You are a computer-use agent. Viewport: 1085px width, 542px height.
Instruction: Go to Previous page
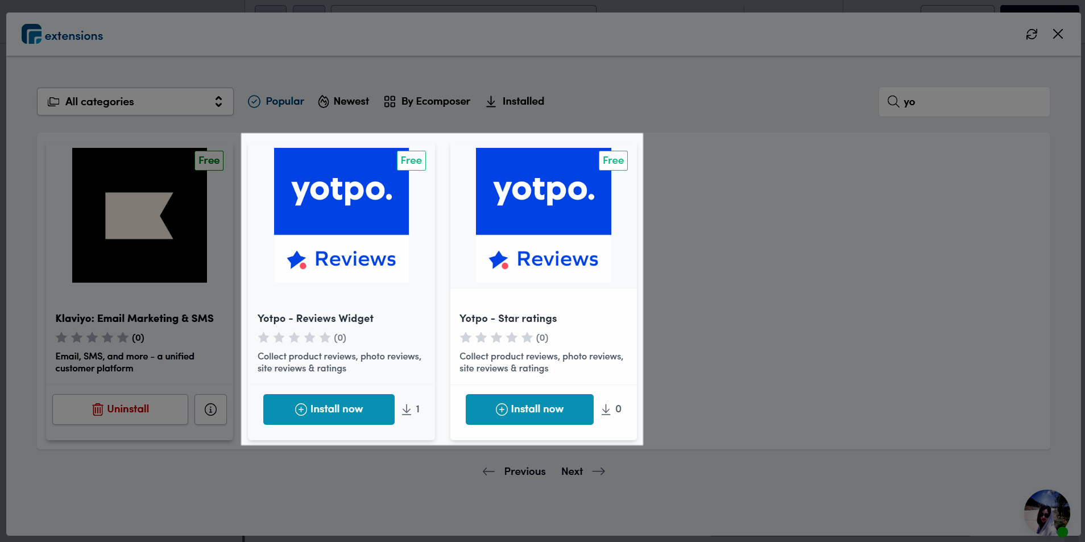click(514, 471)
